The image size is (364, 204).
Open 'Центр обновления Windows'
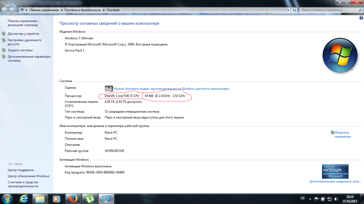tap(29, 176)
